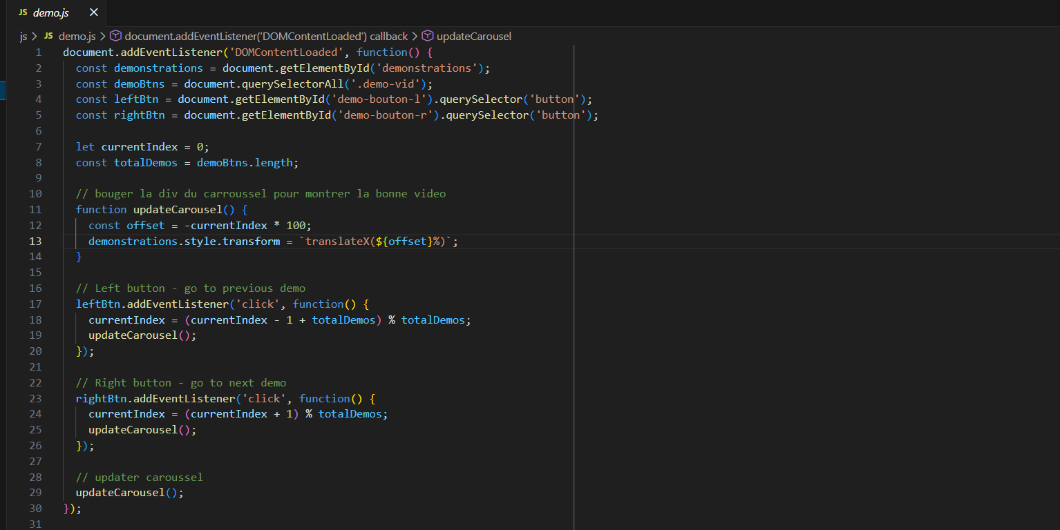This screenshot has width=1060, height=530.
Task: Select line 30 by its line number
Action: [x=35, y=509]
